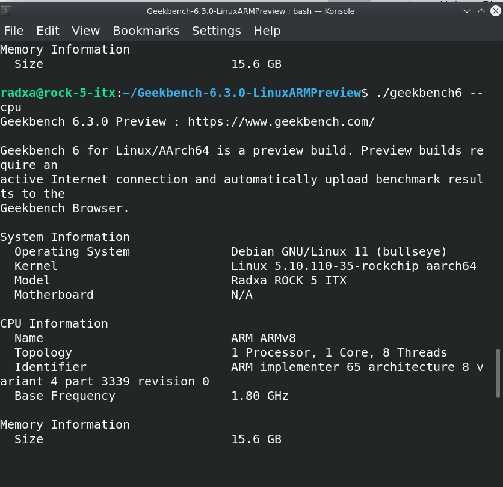Click the ARM ARMv8 name value

coord(264,338)
